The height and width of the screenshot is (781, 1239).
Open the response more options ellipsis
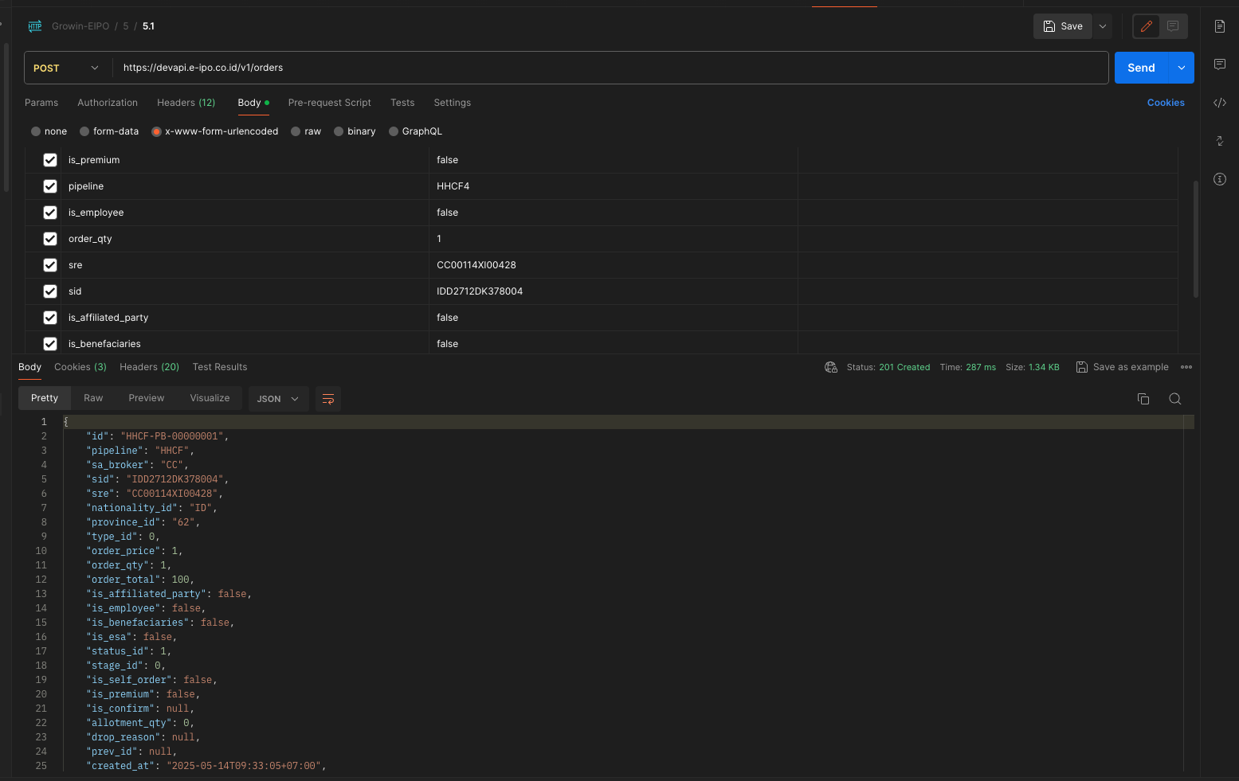pos(1186,367)
